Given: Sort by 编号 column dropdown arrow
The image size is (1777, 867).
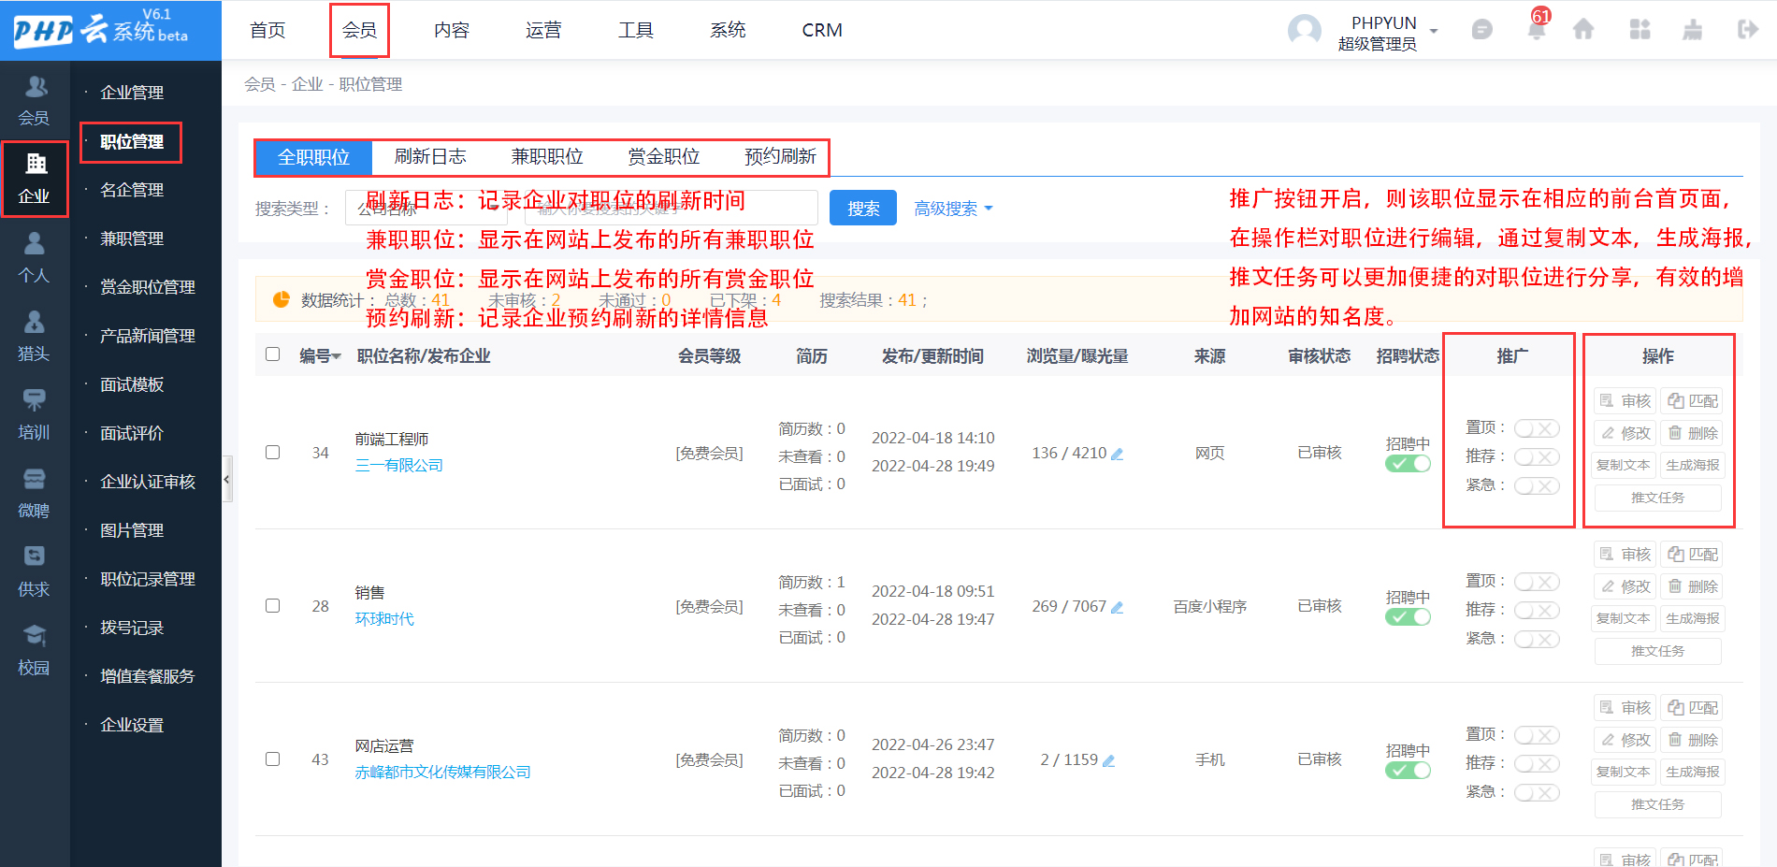Looking at the screenshot, I should pos(337,357).
